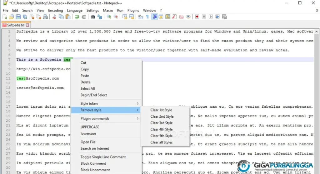The height and width of the screenshot is (174, 320).
Task: Choose Search on Internet context entry
Action: pyautogui.click(x=95, y=148)
